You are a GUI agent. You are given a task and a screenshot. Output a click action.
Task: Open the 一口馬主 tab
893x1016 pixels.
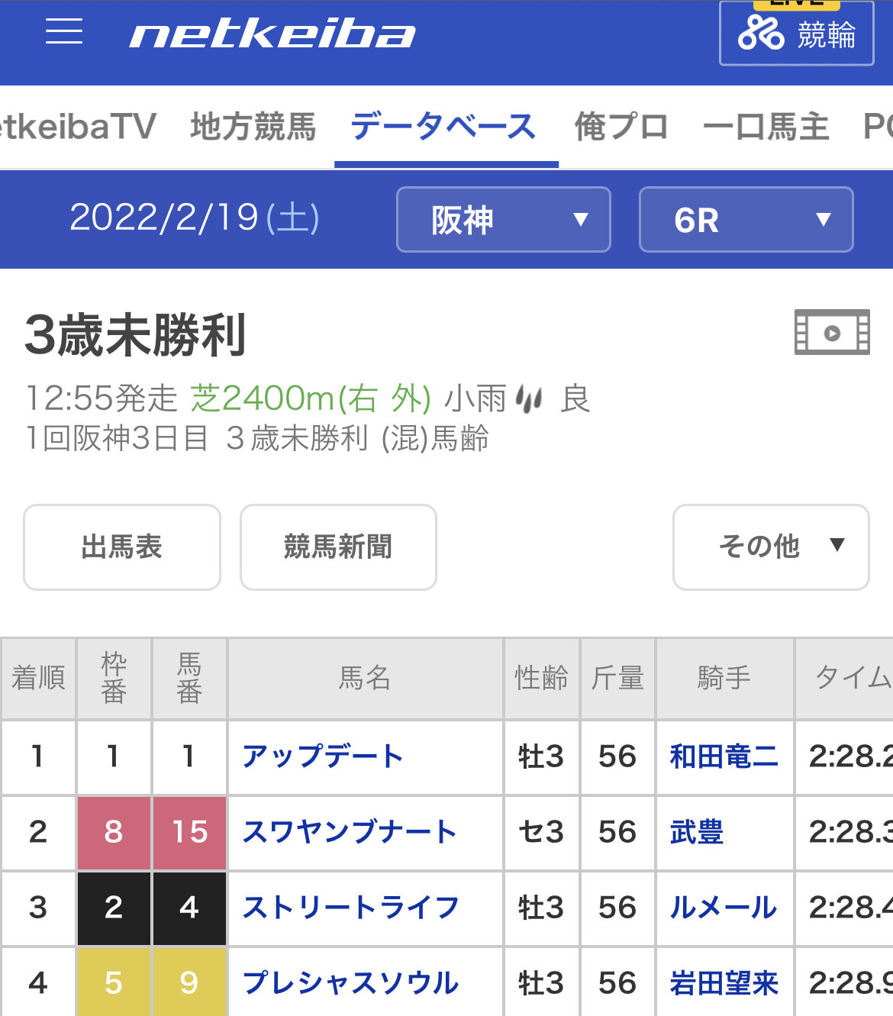[x=766, y=127]
